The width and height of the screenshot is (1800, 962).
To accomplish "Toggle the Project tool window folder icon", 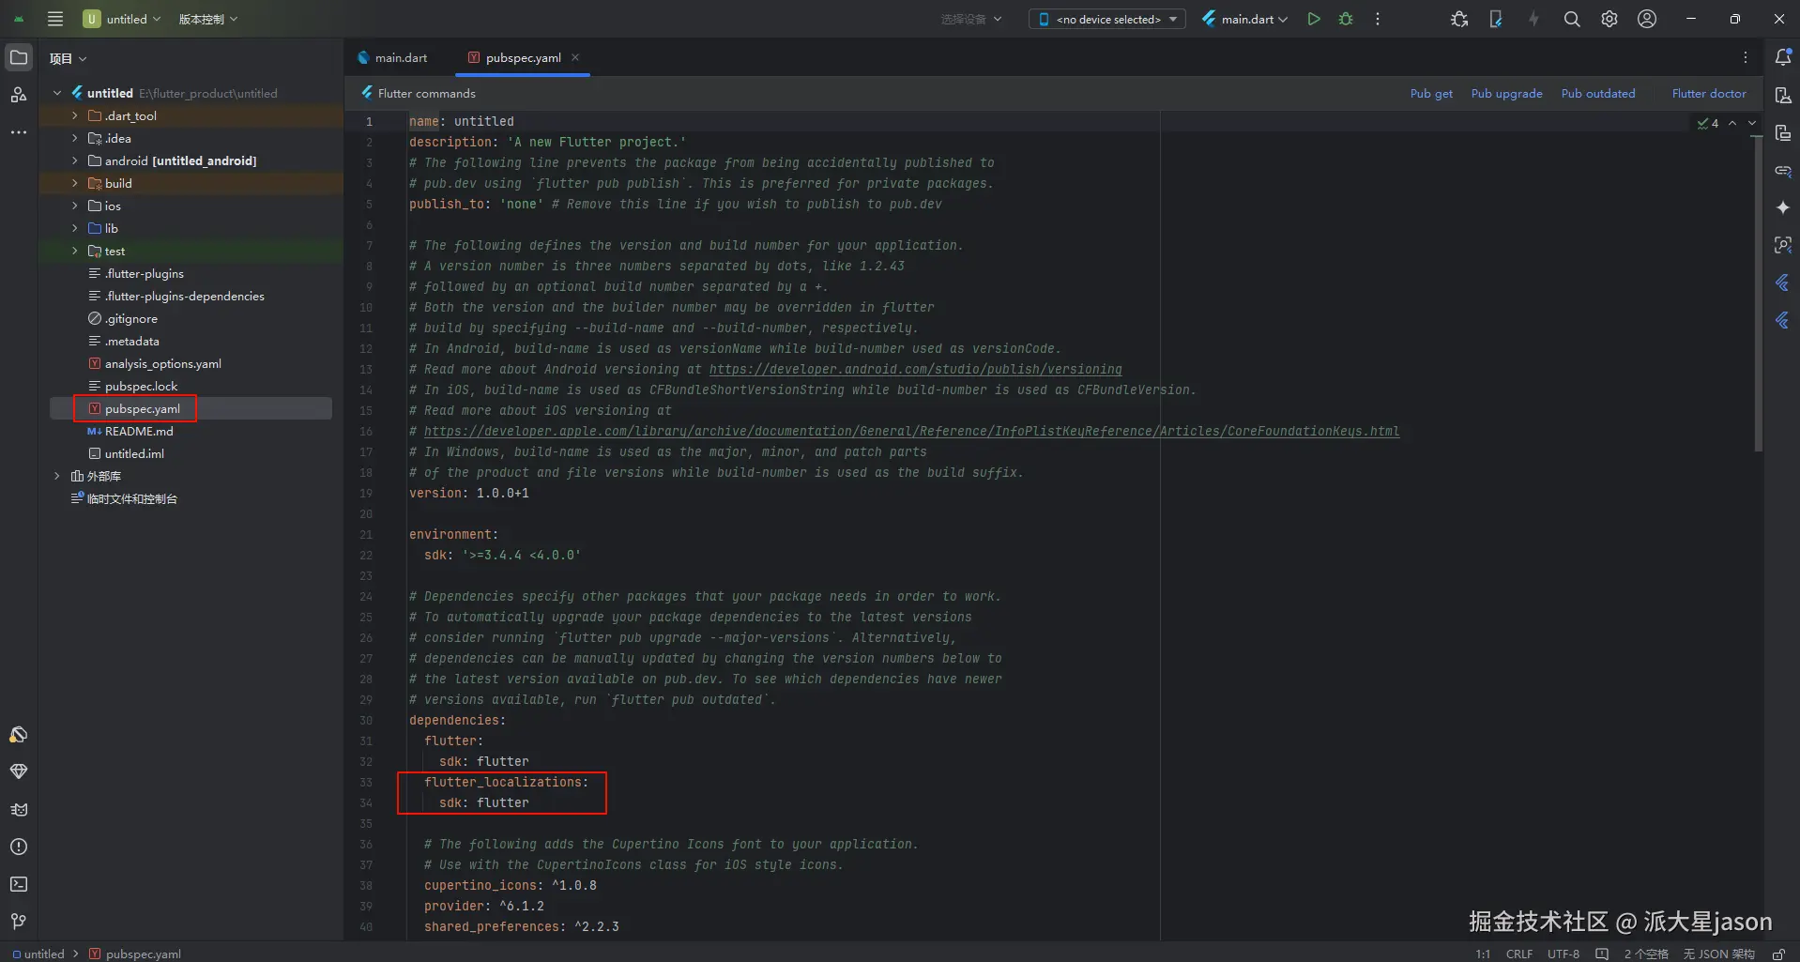I will 19,57.
